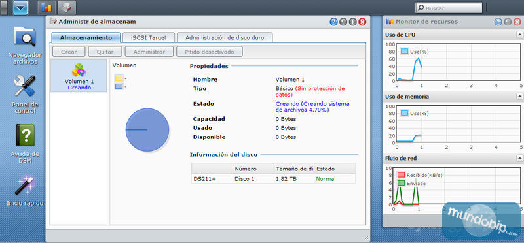Open the DSM main menu dropdown
524x243 pixels.
20,8
